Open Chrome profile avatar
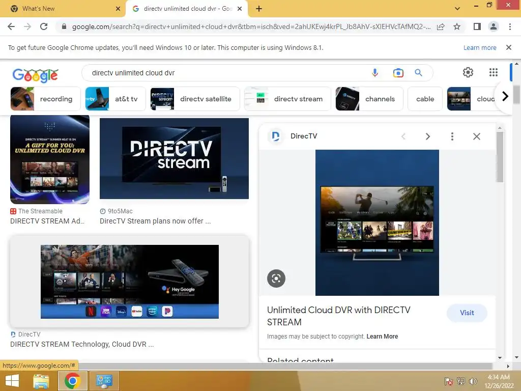Viewport: 521px width, 391px height. point(494,26)
